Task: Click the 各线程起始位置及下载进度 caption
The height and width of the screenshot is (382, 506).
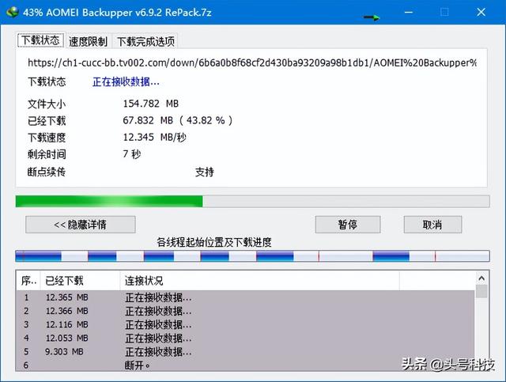Action: click(x=214, y=242)
